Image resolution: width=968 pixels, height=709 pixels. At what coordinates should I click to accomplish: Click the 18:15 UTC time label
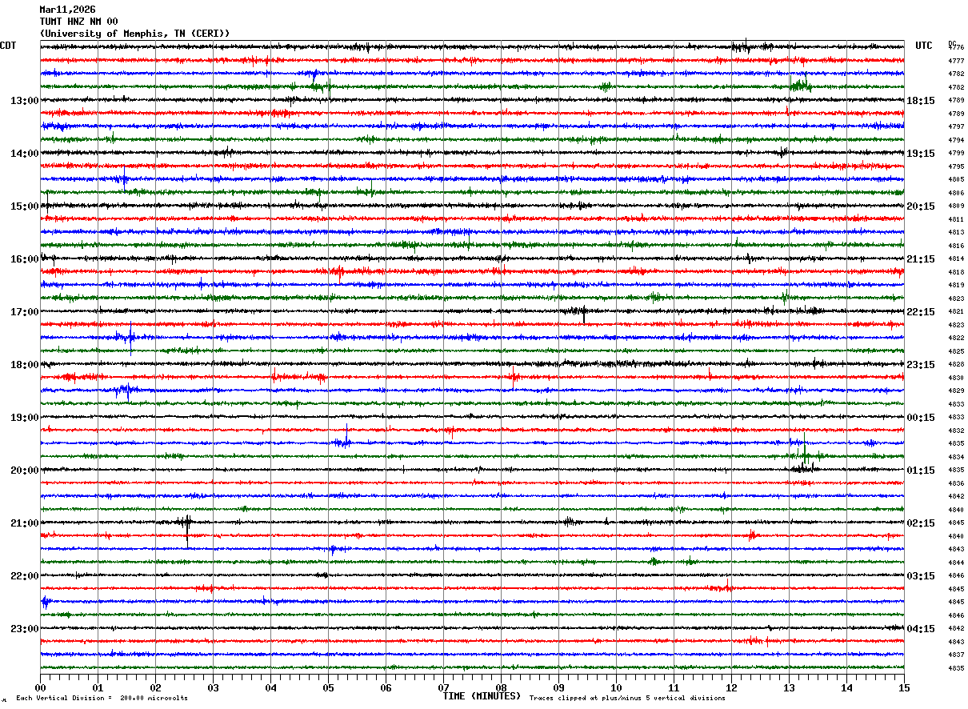point(921,101)
